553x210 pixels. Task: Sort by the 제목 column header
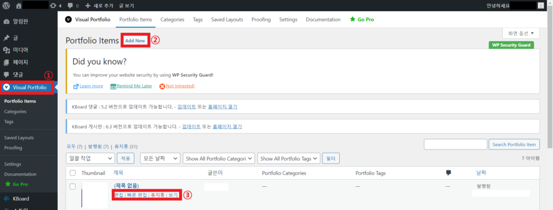coord(118,173)
